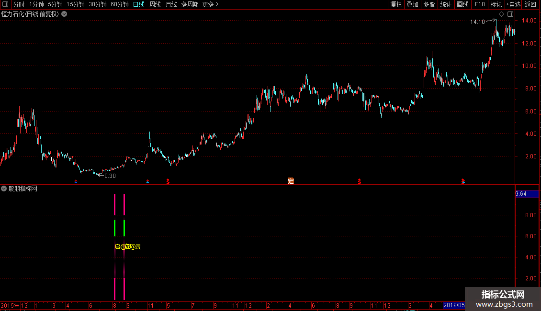Toggle the right side panel icon
This screenshot has width=541, height=311.
click(x=510, y=14)
